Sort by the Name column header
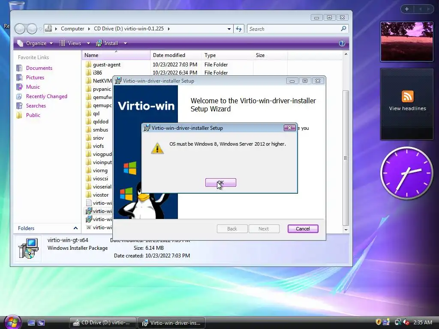This screenshot has width=439, height=329. point(116,55)
